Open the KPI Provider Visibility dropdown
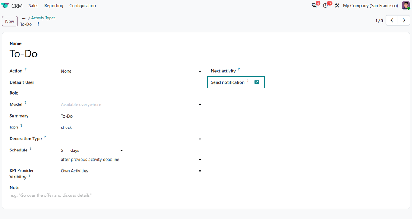Image resolution: width=412 pixels, height=219 pixels. pos(131,171)
